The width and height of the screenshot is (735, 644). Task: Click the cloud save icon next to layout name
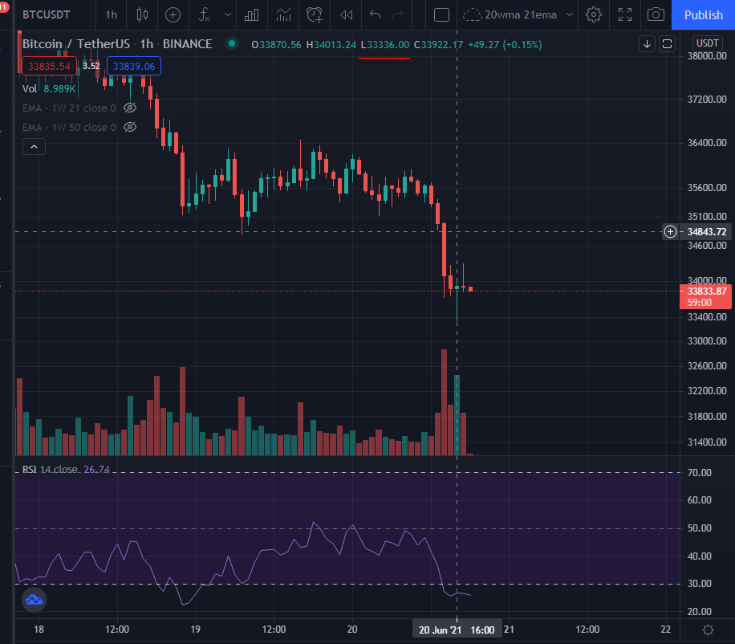pos(472,15)
